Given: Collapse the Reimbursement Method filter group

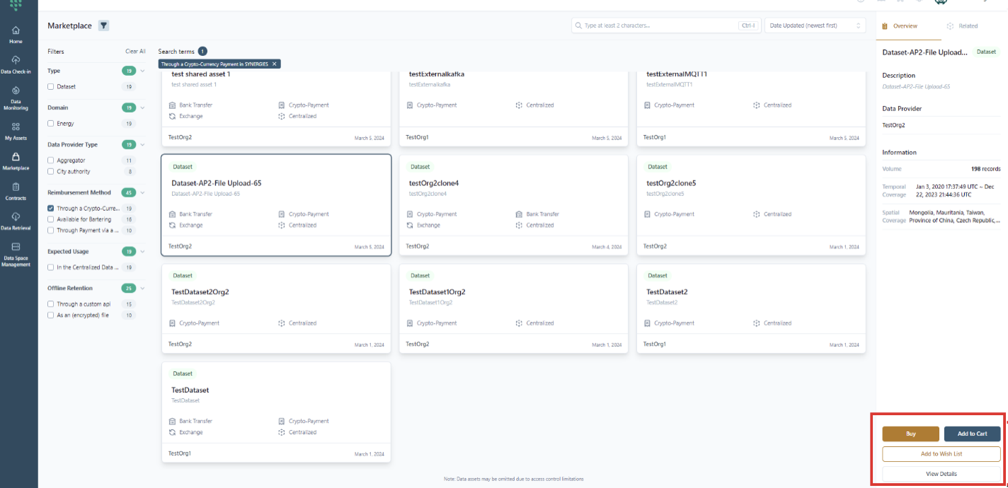Looking at the screenshot, I should [x=142, y=192].
